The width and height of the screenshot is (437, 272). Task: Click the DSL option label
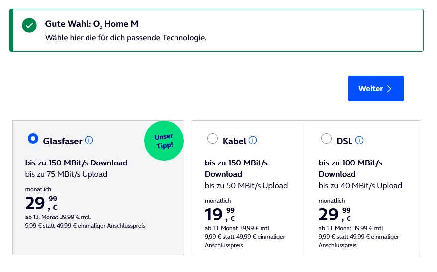tap(344, 141)
